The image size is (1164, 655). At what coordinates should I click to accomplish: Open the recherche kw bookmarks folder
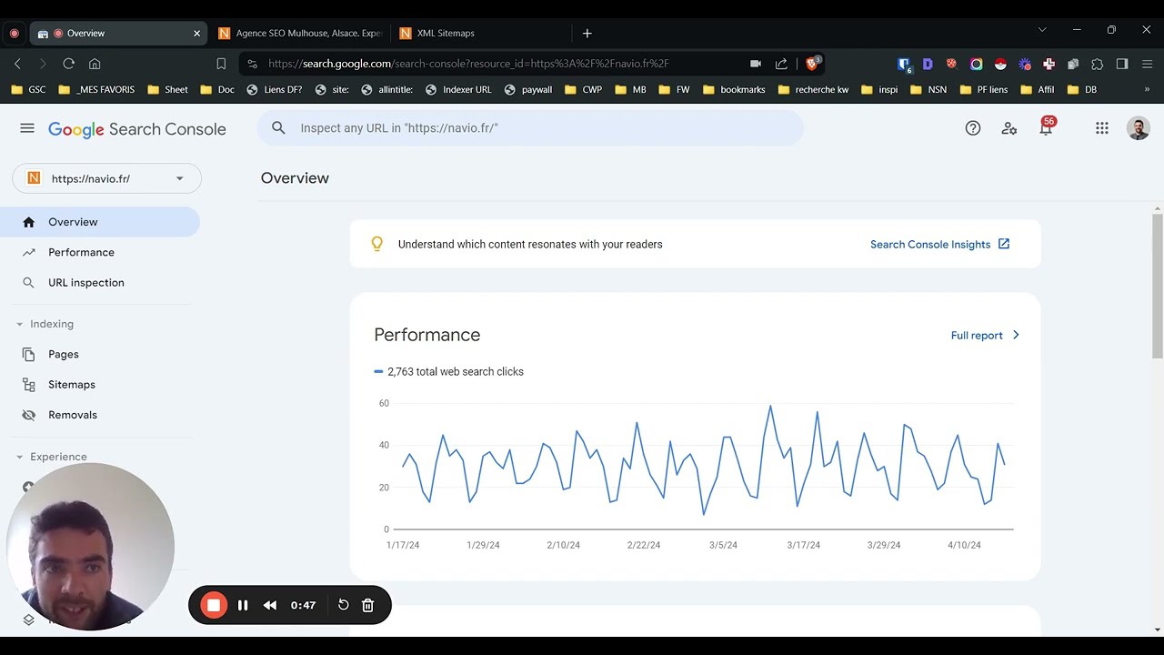(813, 90)
